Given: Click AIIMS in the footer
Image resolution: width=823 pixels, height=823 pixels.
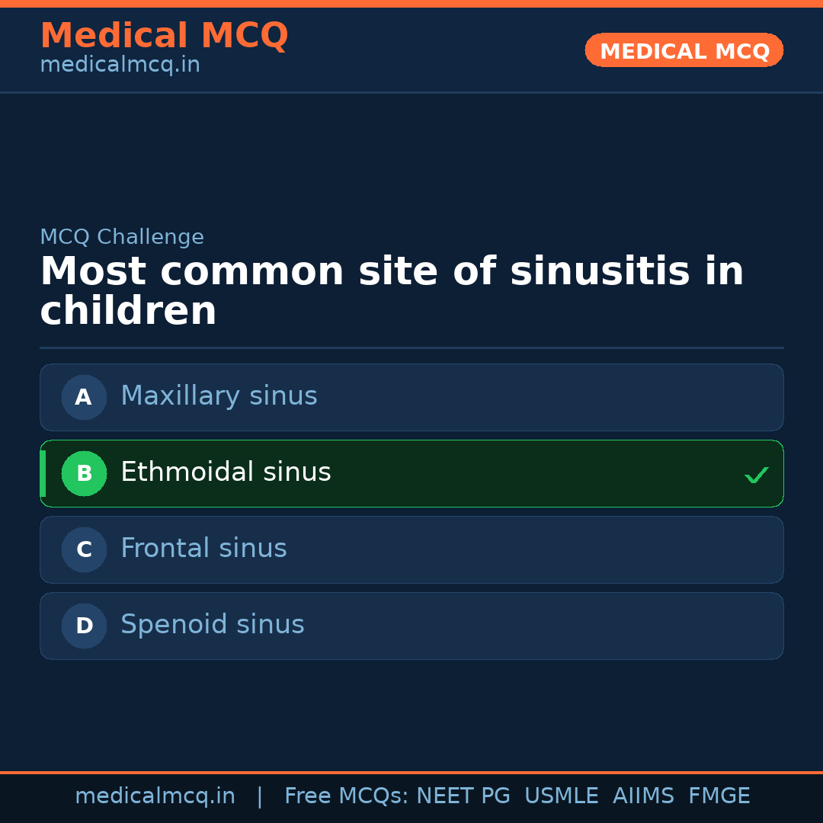Looking at the screenshot, I should click(x=643, y=796).
